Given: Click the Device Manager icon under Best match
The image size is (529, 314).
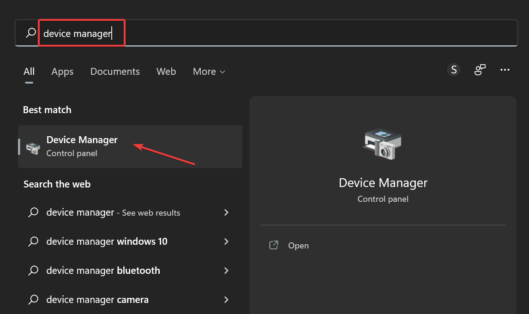Looking at the screenshot, I should coord(31,146).
